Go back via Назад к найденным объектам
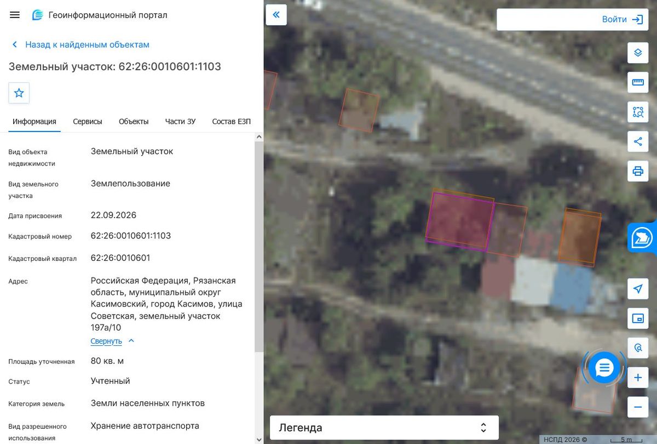This screenshot has height=444, width=657. pos(80,44)
